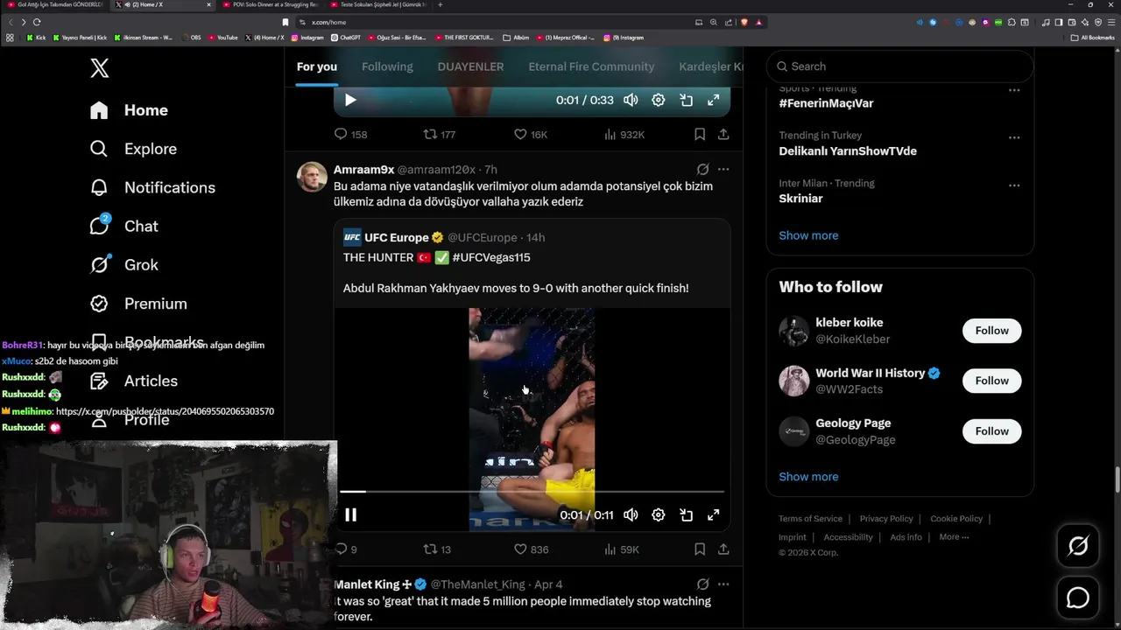The width and height of the screenshot is (1121, 630).
Task: Open the Eternal Fire Community tab
Action: tap(591, 66)
